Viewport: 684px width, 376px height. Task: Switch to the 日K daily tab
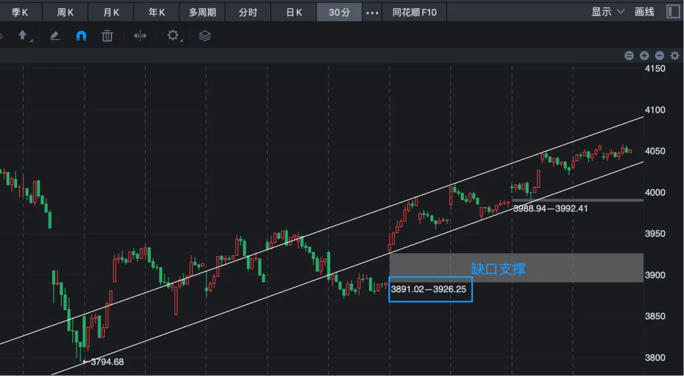coord(294,12)
